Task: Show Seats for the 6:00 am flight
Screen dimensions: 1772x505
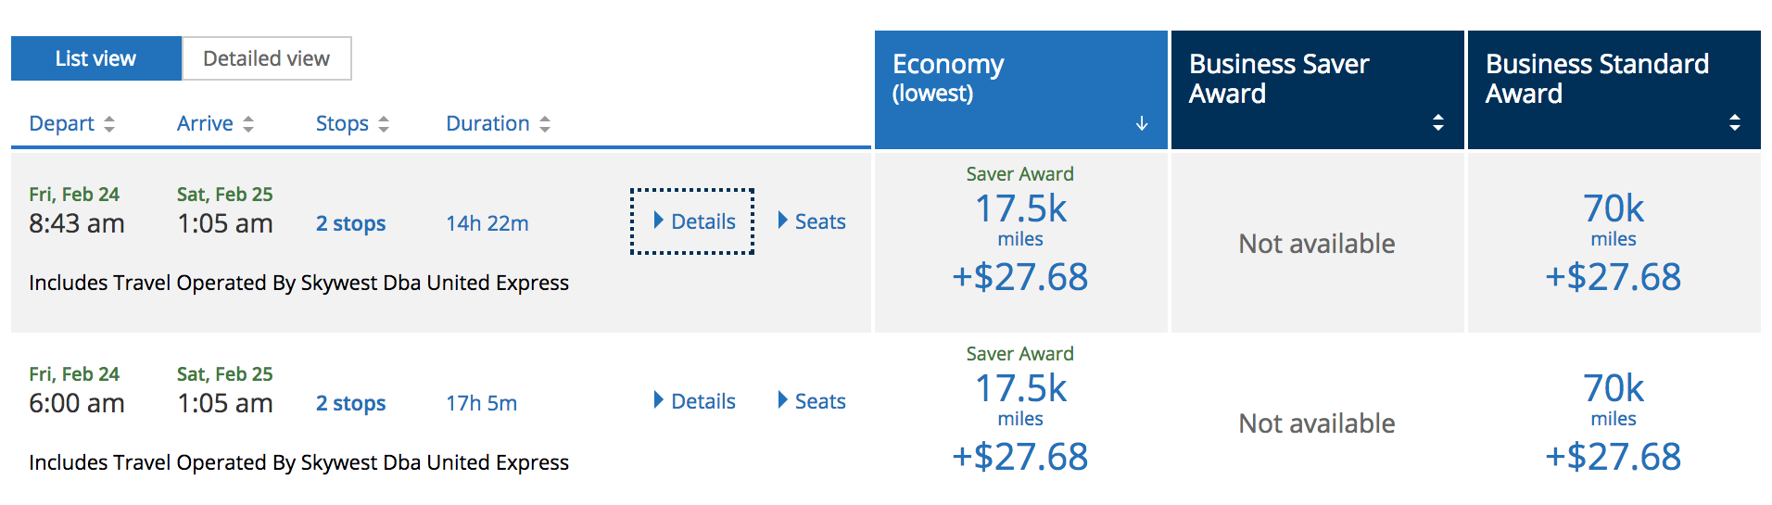Action: tap(812, 401)
